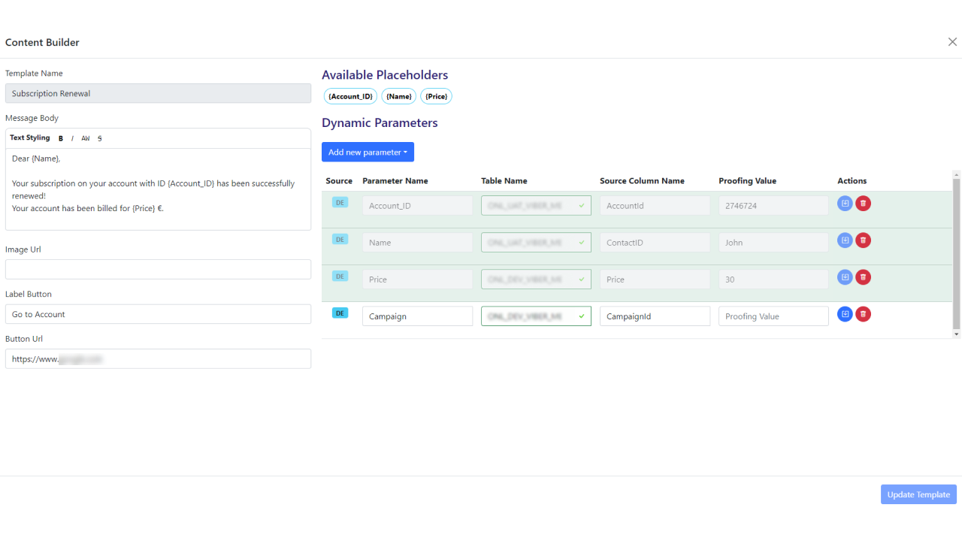Click the trash icon for Price parameter
Image resolution: width=962 pixels, height=541 pixels.
[863, 277]
